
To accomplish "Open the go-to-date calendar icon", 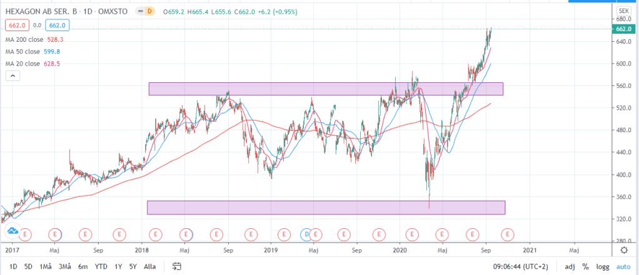I will 177,266.
